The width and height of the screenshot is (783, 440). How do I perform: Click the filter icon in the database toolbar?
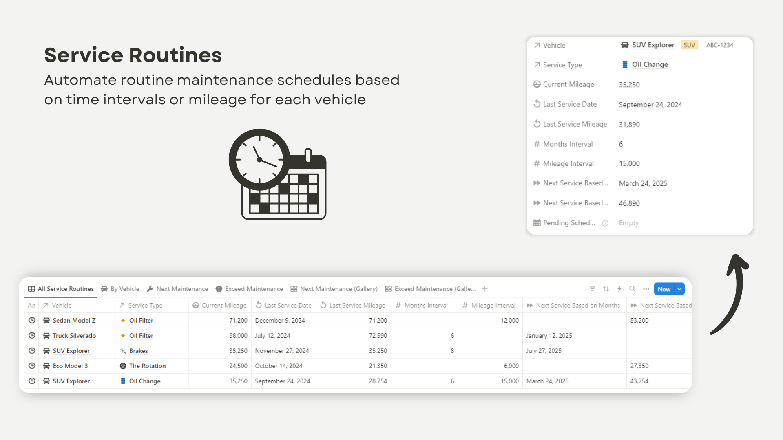592,289
